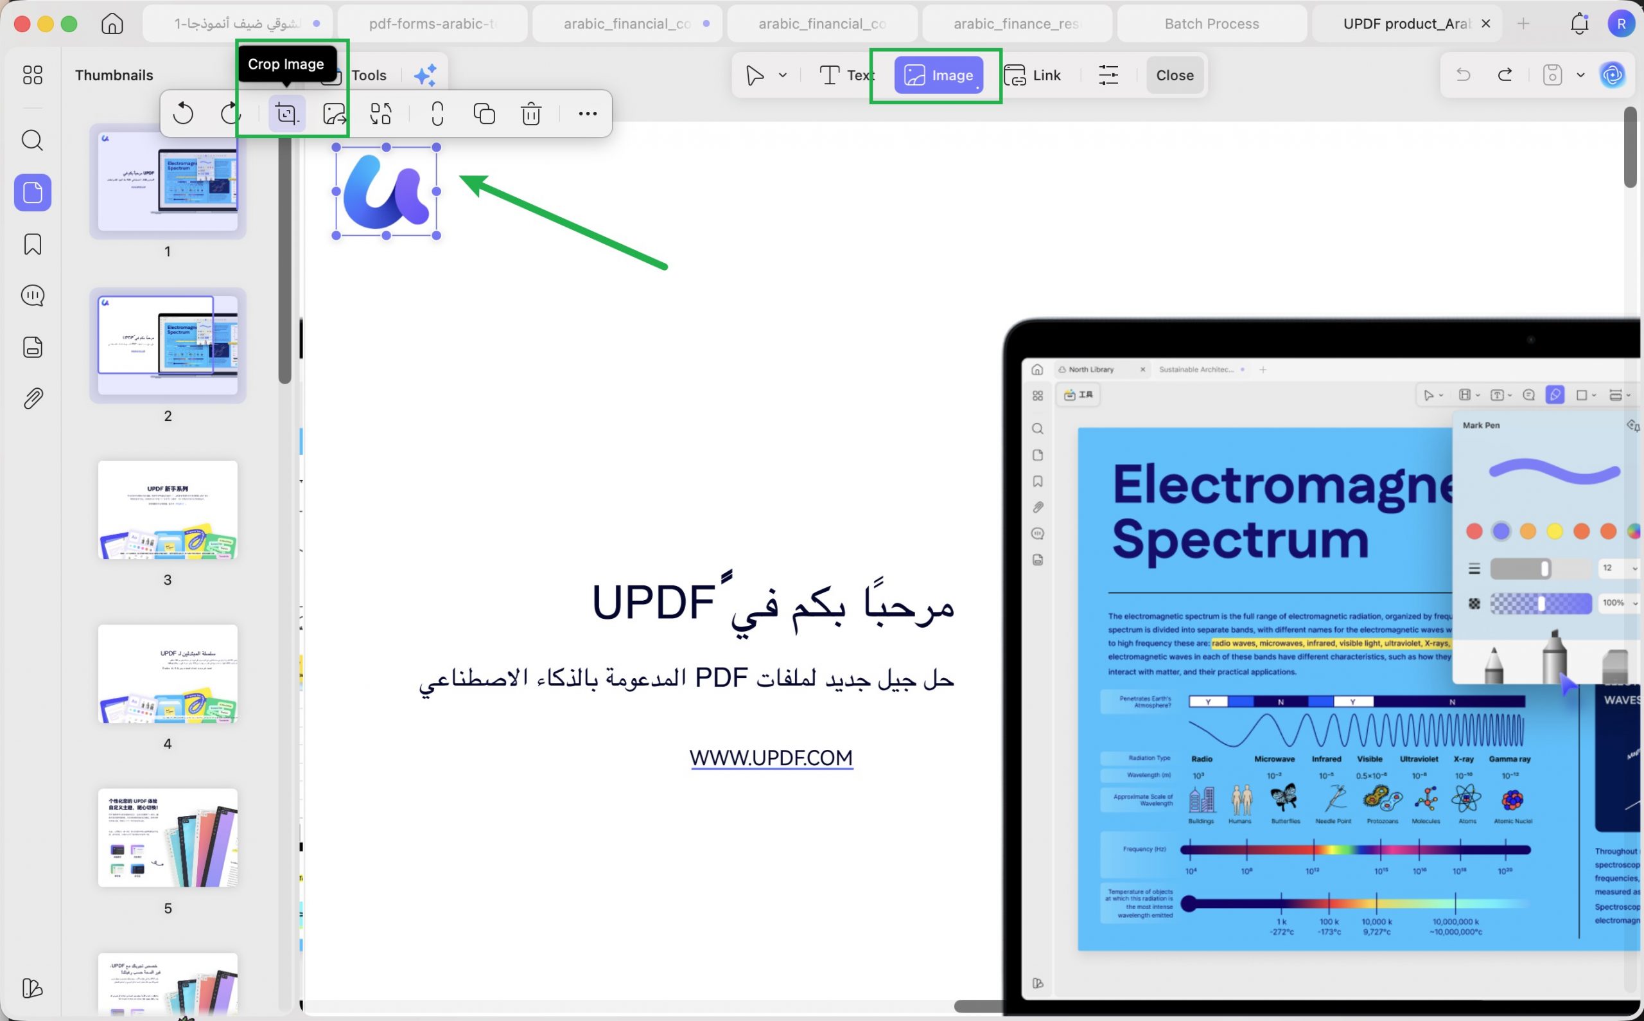Image resolution: width=1644 pixels, height=1021 pixels.
Task: Rotate image clockwise in floating toolbar
Action: [x=231, y=114]
